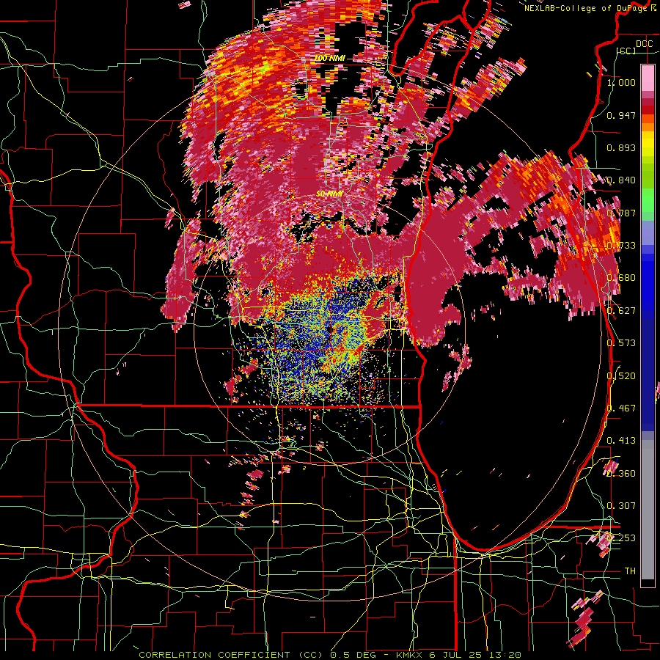
Task: Click the 0.840 scale value
Action: pyautogui.click(x=621, y=180)
